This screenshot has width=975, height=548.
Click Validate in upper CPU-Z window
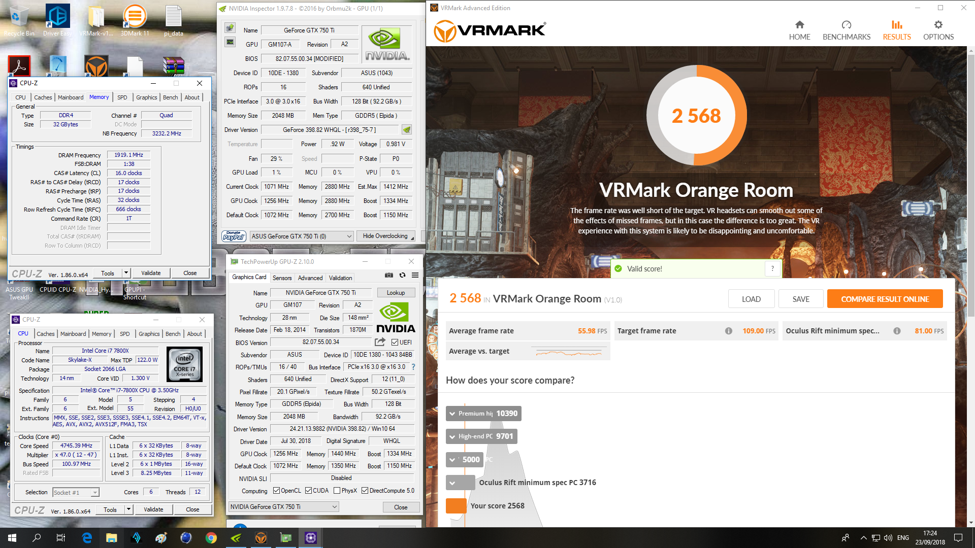click(x=151, y=273)
